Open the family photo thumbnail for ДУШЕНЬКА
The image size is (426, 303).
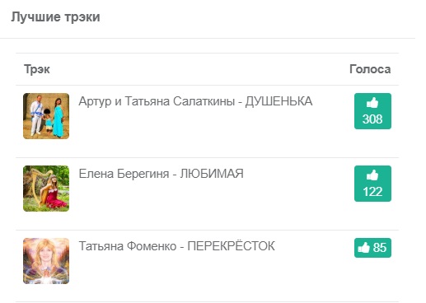(x=46, y=116)
